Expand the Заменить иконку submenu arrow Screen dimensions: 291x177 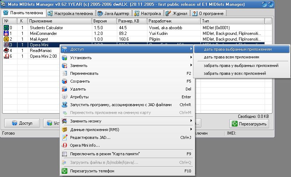pos(191,121)
